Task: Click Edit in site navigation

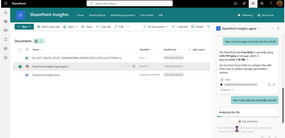Action: (161, 15)
